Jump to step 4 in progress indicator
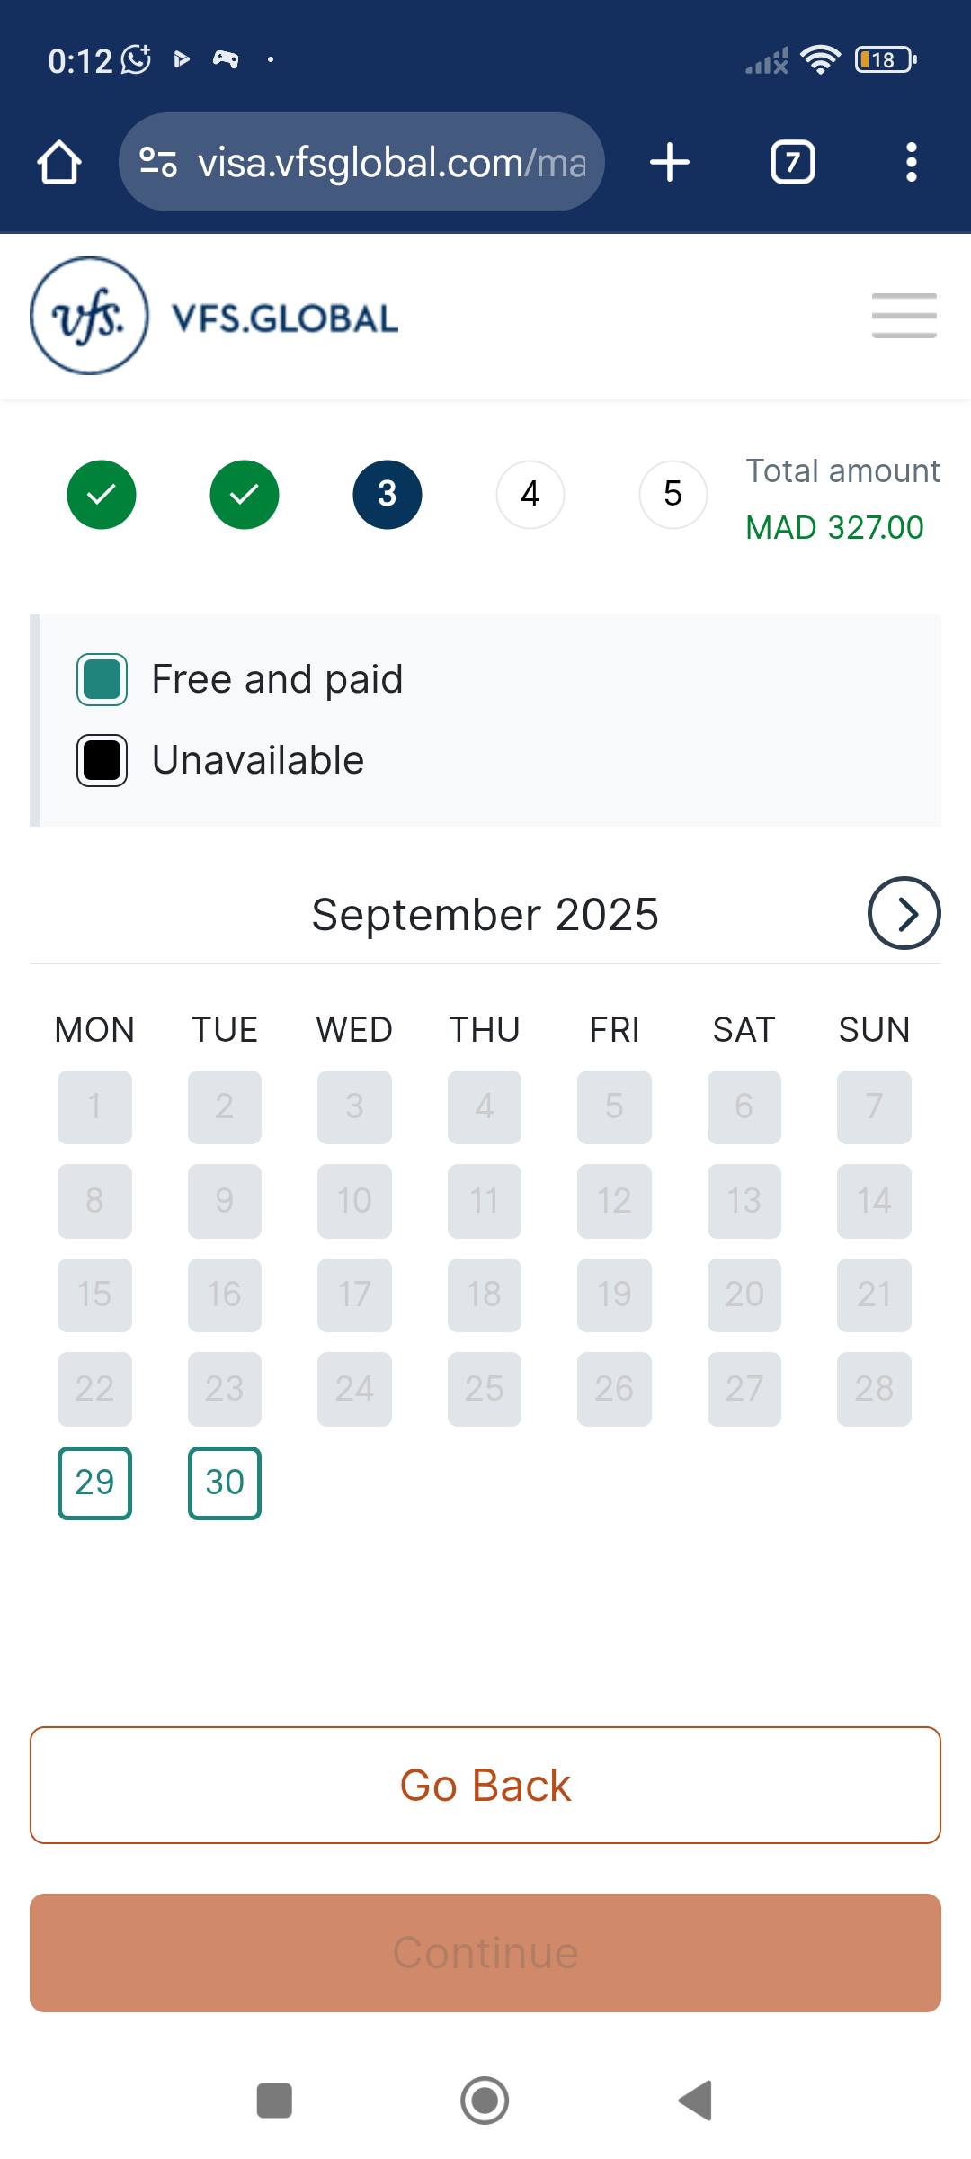The image size is (971, 2159). click(530, 494)
